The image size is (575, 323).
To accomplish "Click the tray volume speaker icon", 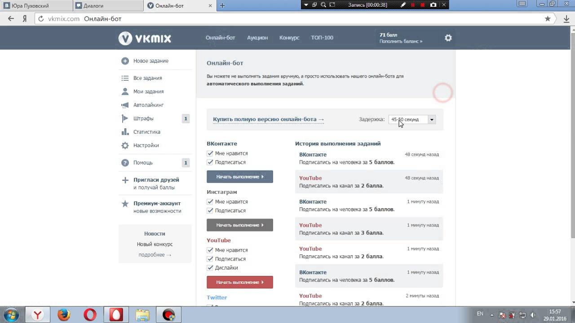I will (x=533, y=315).
